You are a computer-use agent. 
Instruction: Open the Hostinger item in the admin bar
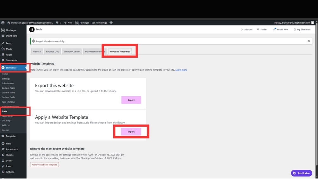82,23
